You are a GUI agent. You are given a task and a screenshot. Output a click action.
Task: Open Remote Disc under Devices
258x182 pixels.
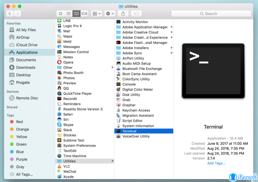[x=25, y=98]
